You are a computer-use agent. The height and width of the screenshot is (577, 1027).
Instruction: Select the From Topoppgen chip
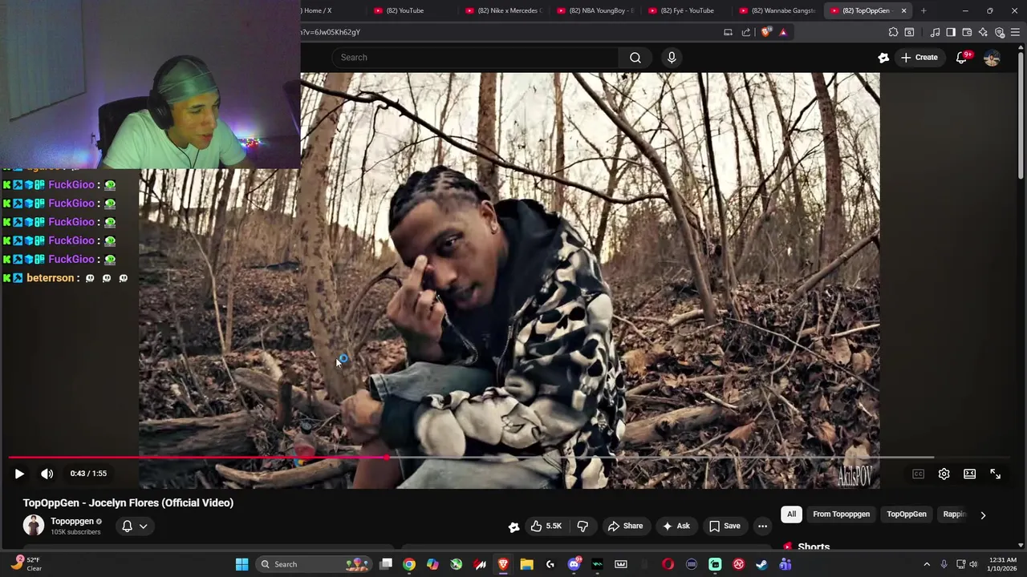[841, 514]
